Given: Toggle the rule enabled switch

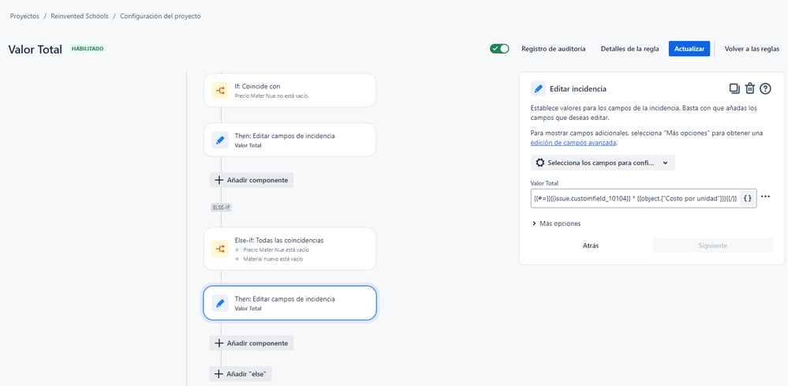Looking at the screenshot, I should (499, 49).
